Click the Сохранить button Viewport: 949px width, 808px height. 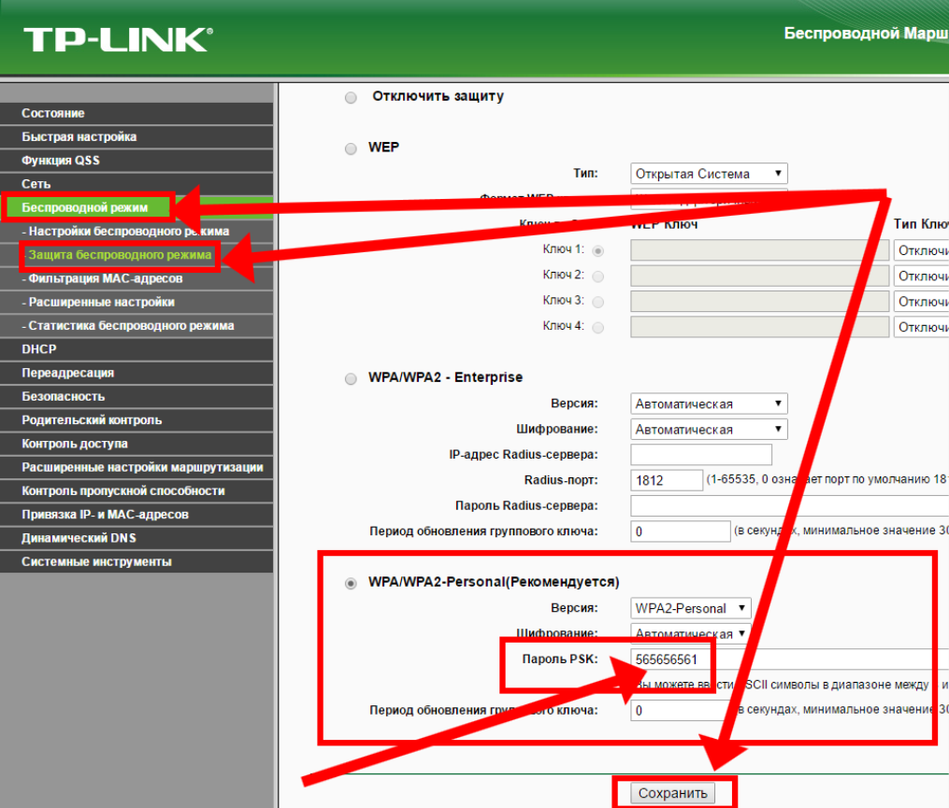tap(673, 793)
